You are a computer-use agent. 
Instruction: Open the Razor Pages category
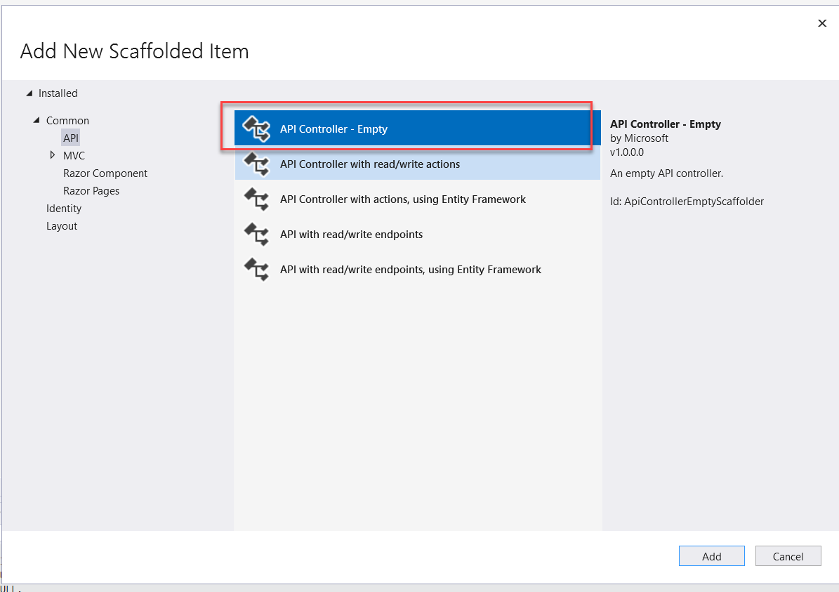[91, 191]
